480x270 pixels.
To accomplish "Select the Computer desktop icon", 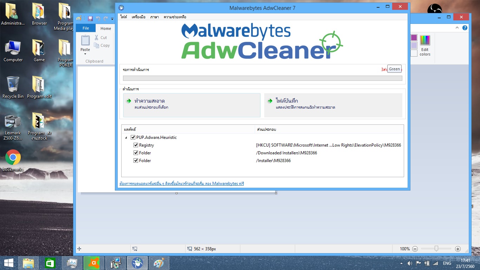I will click(13, 48).
